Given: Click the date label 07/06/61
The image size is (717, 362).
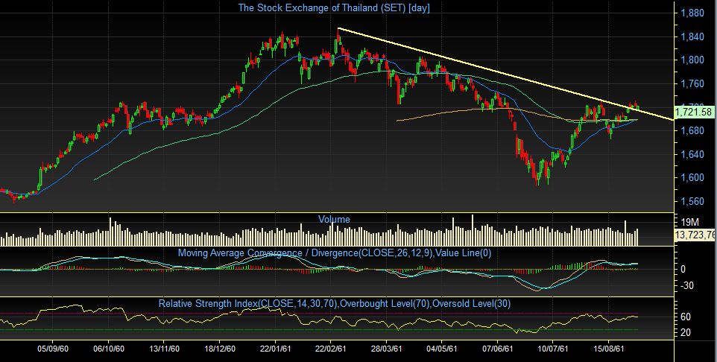Looking at the screenshot, I should coord(498,349).
